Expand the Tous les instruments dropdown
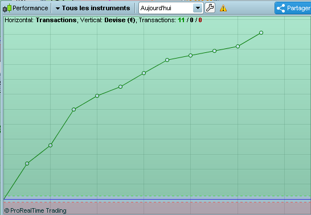This screenshot has height=215, width=311. point(93,8)
